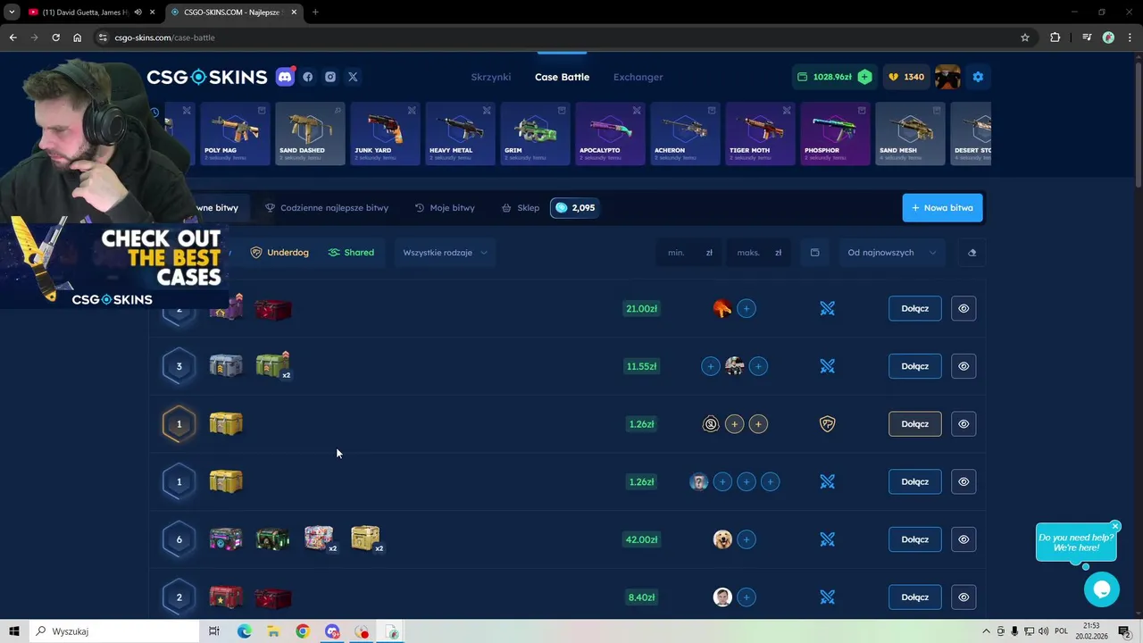Open the Sklep tab
This screenshot has height=643, width=1143.
click(x=521, y=208)
